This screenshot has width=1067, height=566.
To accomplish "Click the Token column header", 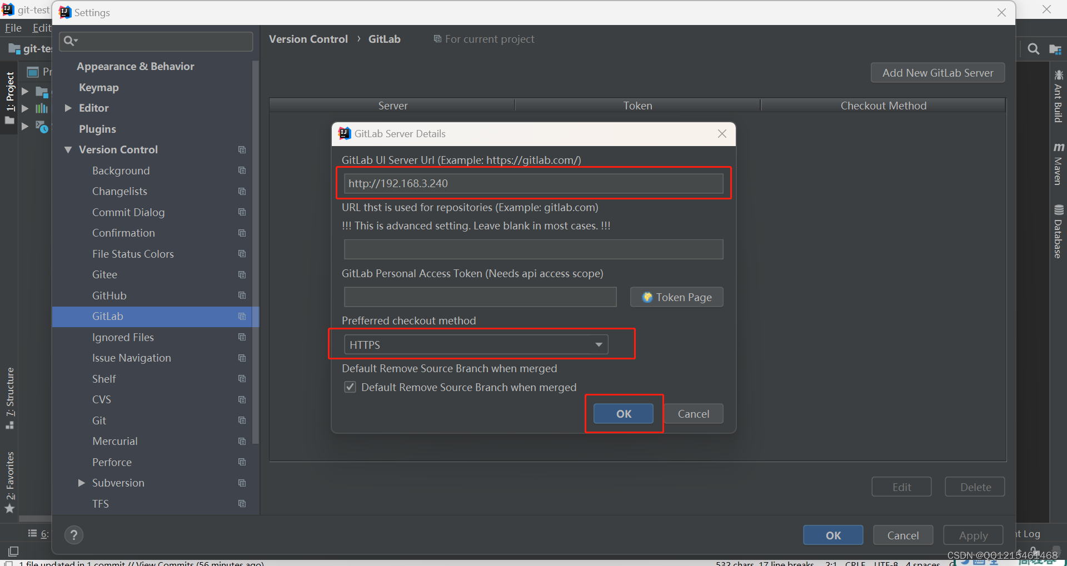I will pos(637,106).
